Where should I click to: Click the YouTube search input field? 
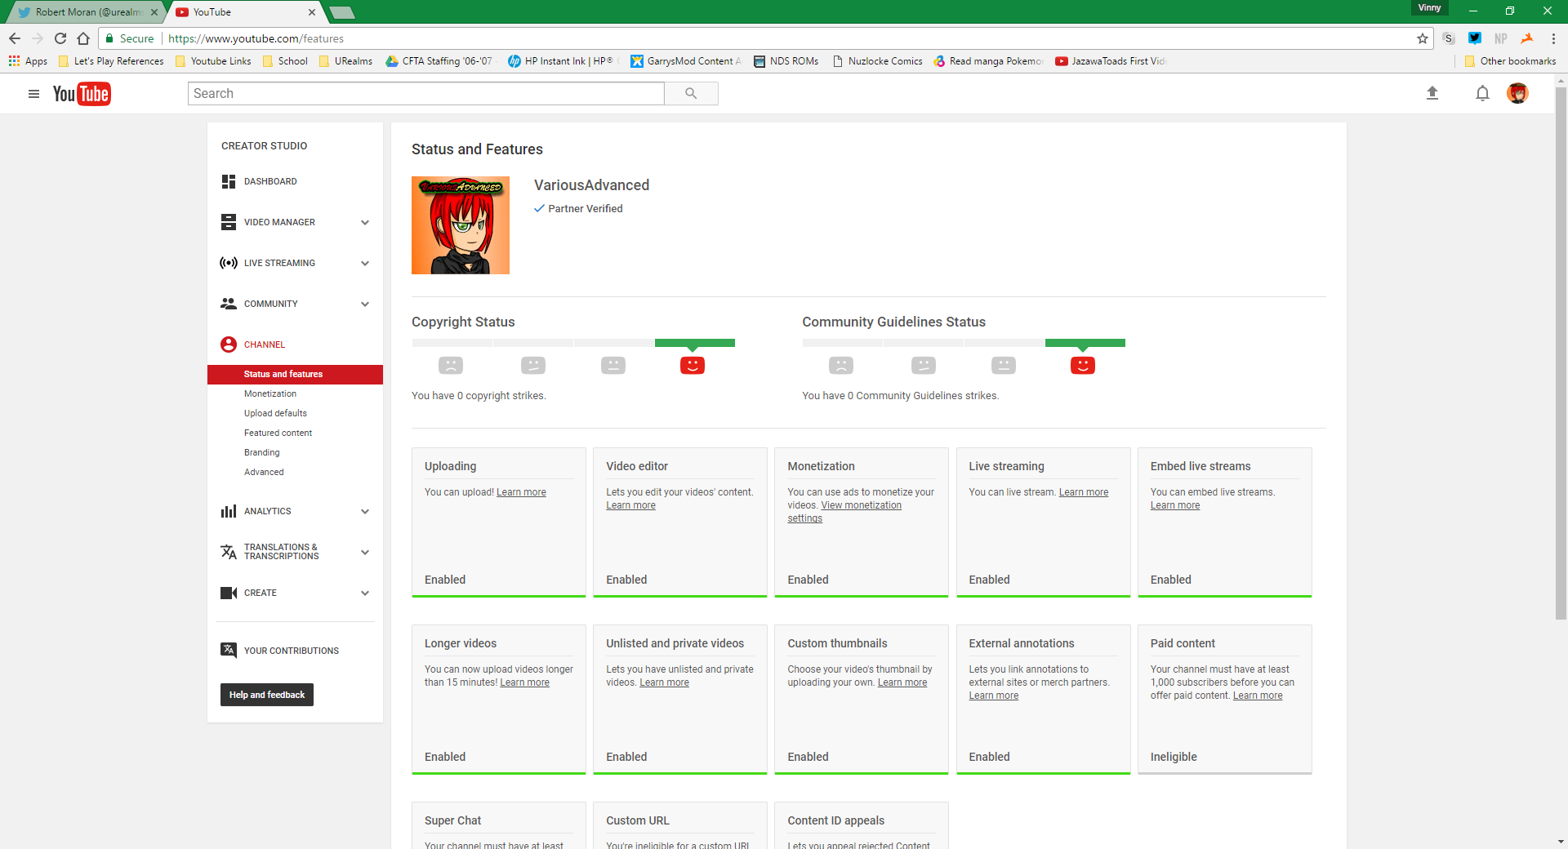point(426,94)
